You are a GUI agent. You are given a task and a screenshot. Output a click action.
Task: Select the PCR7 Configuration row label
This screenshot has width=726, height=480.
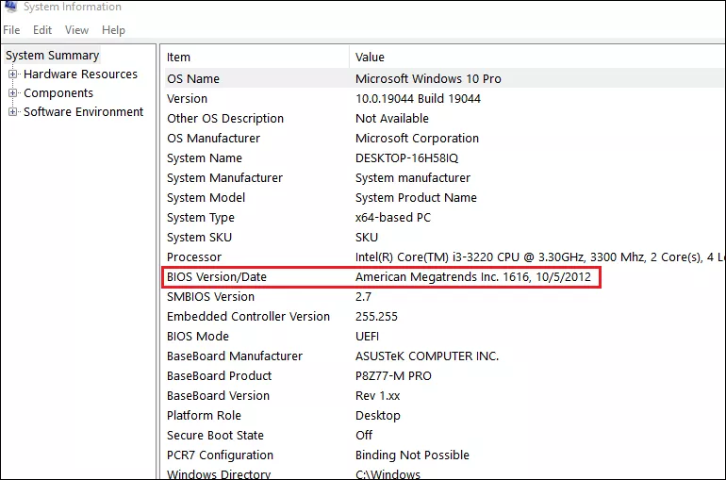[220, 455]
